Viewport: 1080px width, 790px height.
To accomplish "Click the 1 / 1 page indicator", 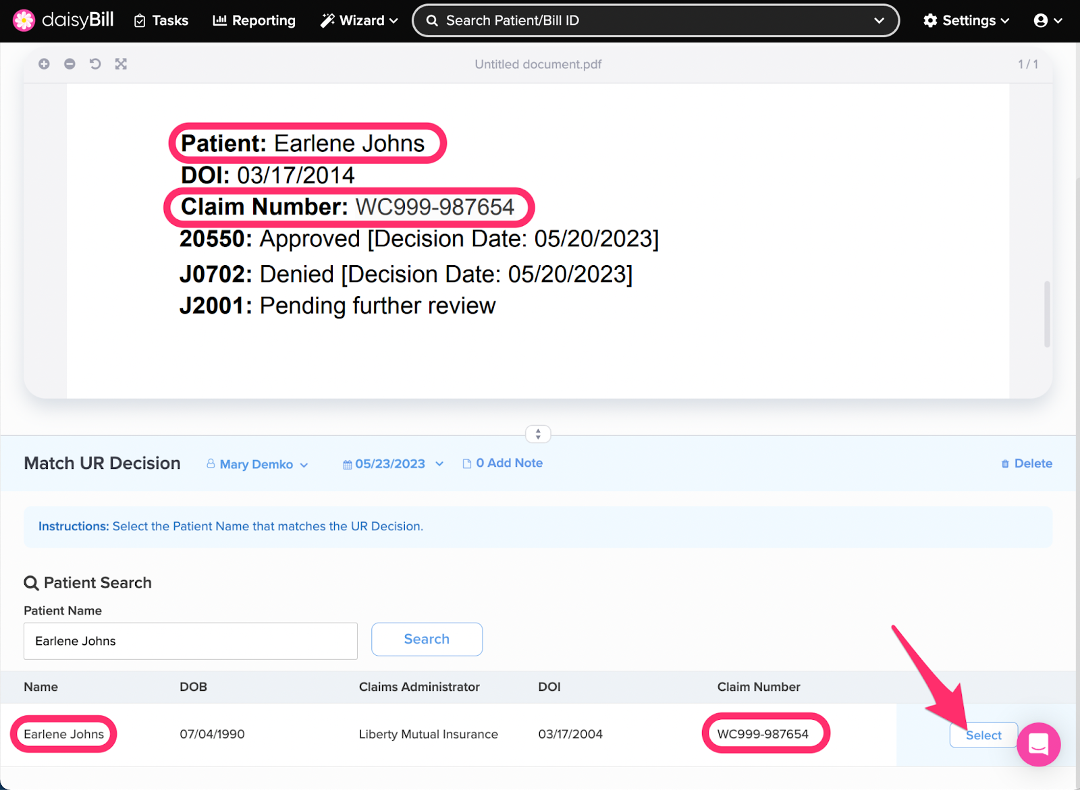I will (x=1028, y=64).
